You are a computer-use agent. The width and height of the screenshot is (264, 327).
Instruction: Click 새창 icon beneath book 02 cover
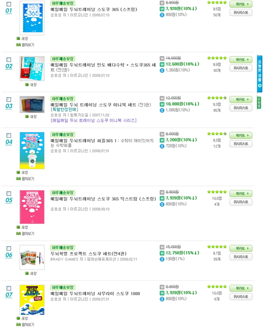[27, 85]
